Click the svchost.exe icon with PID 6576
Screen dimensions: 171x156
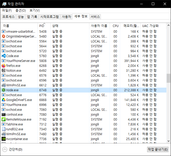pyautogui.click(x=4, y=76)
